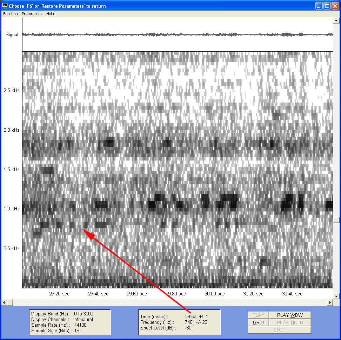Viewport: 341px width, 340px height.
Task: Click the 2.0 kHz frequency label
Action: 12,130
